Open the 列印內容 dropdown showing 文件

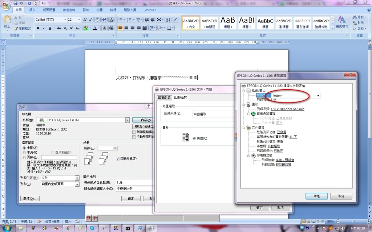[x=77, y=178]
